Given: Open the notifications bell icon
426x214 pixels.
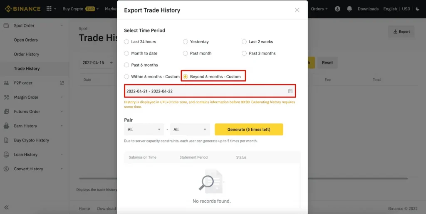Looking at the screenshot, I should coord(349,9).
